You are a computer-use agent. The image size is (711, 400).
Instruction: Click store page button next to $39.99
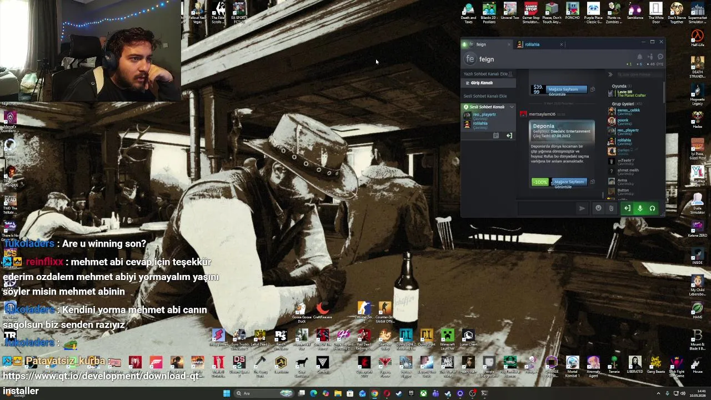pyautogui.click(x=567, y=91)
